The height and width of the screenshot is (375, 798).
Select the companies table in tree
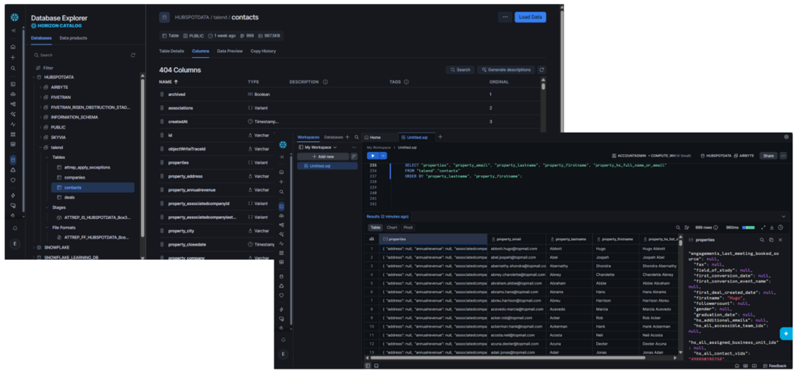[74, 178]
